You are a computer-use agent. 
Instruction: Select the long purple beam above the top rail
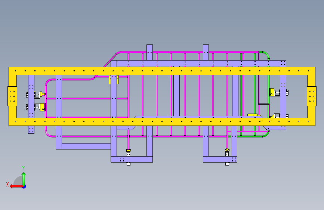tap(198, 63)
